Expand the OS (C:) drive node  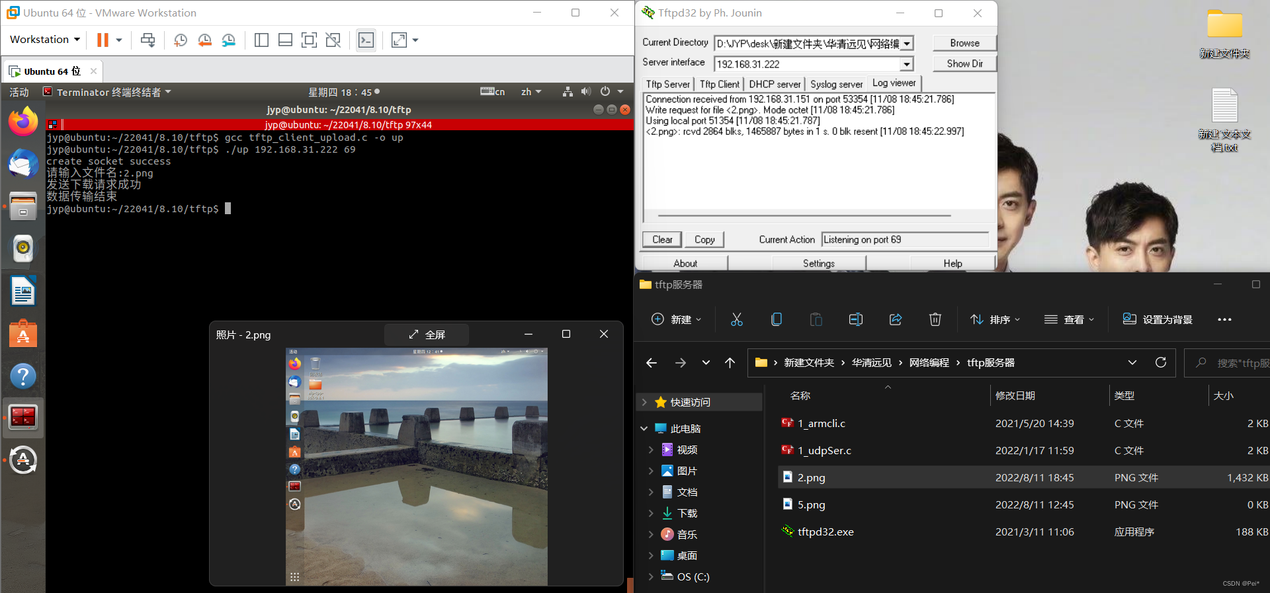coord(651,576)
